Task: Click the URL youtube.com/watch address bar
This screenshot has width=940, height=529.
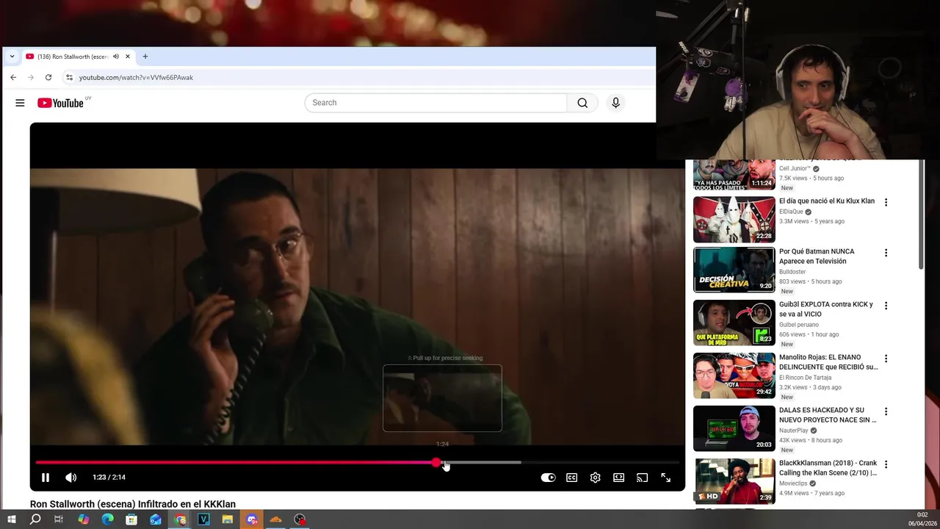Action: tap(136, 77)
